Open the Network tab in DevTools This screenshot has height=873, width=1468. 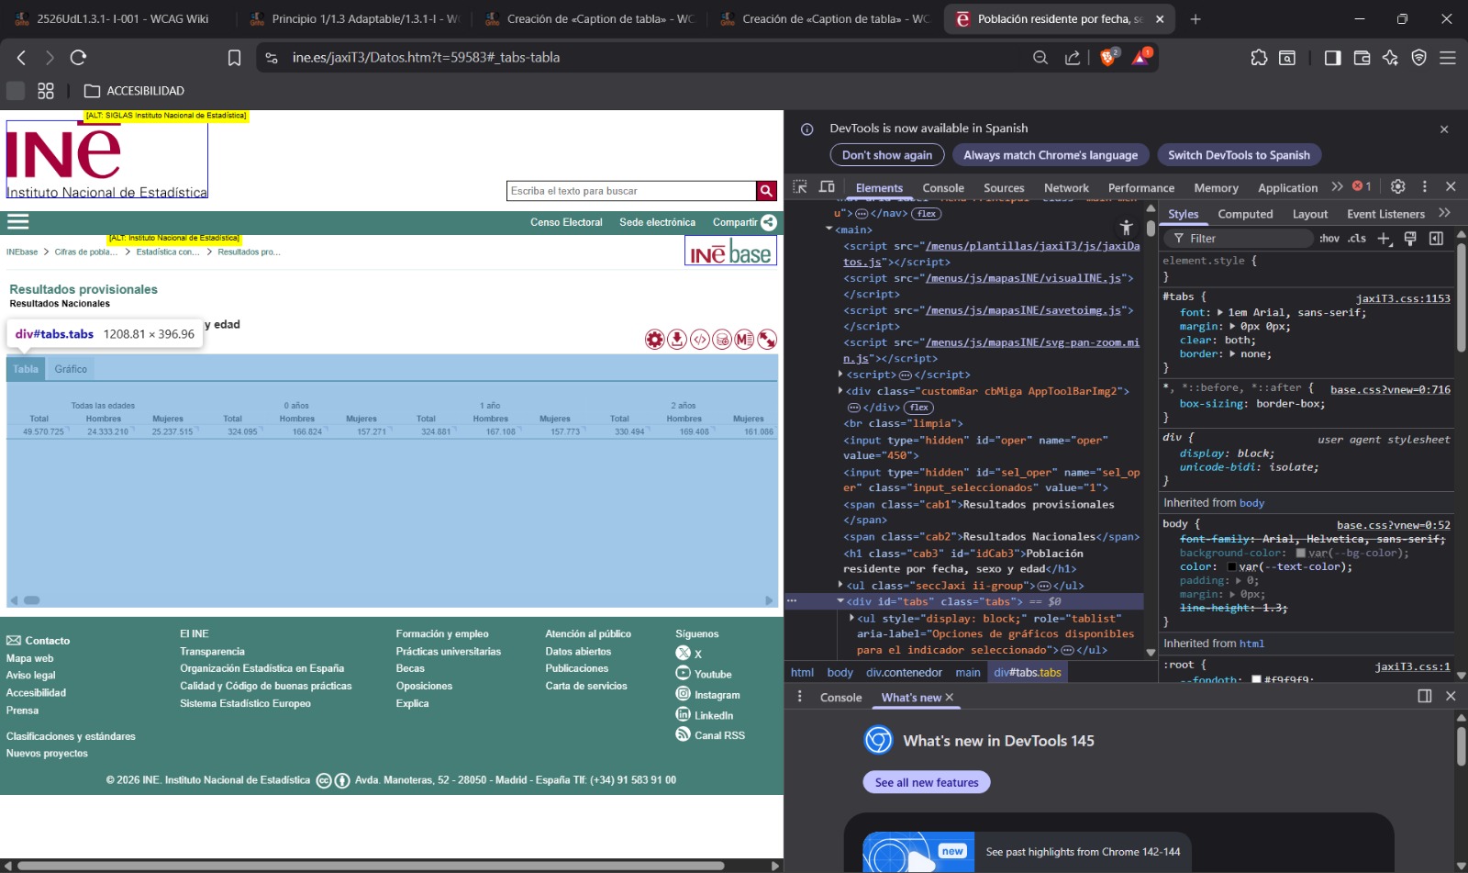point(1066,188)
